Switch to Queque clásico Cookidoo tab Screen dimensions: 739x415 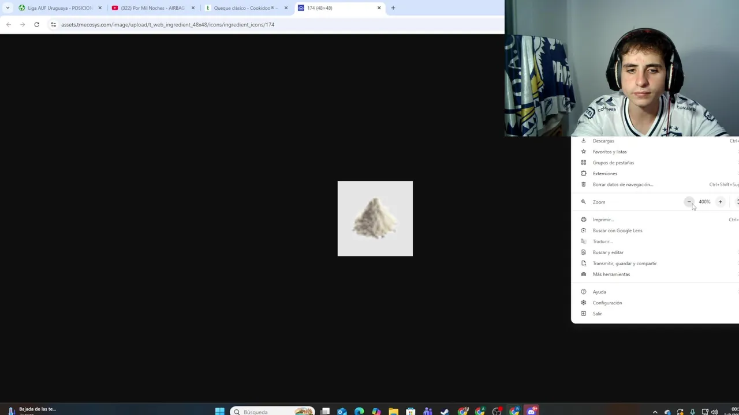point(247,8)
